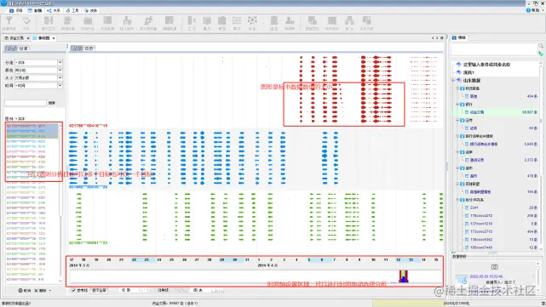Open the 关系 menu tab

click(54, 11)
